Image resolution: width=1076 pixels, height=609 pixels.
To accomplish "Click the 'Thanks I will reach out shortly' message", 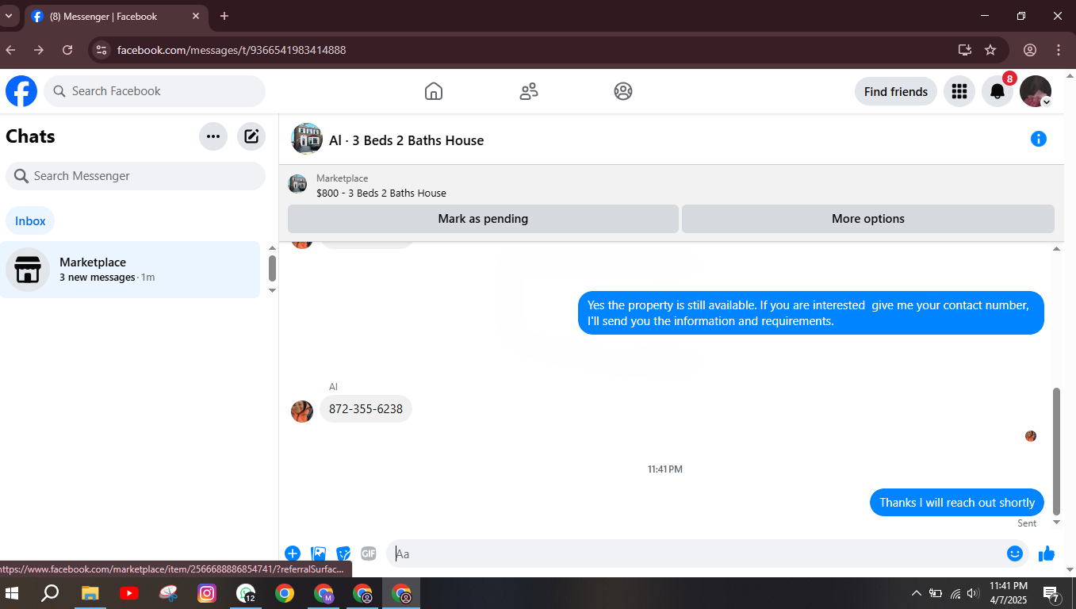I will 957,503.
